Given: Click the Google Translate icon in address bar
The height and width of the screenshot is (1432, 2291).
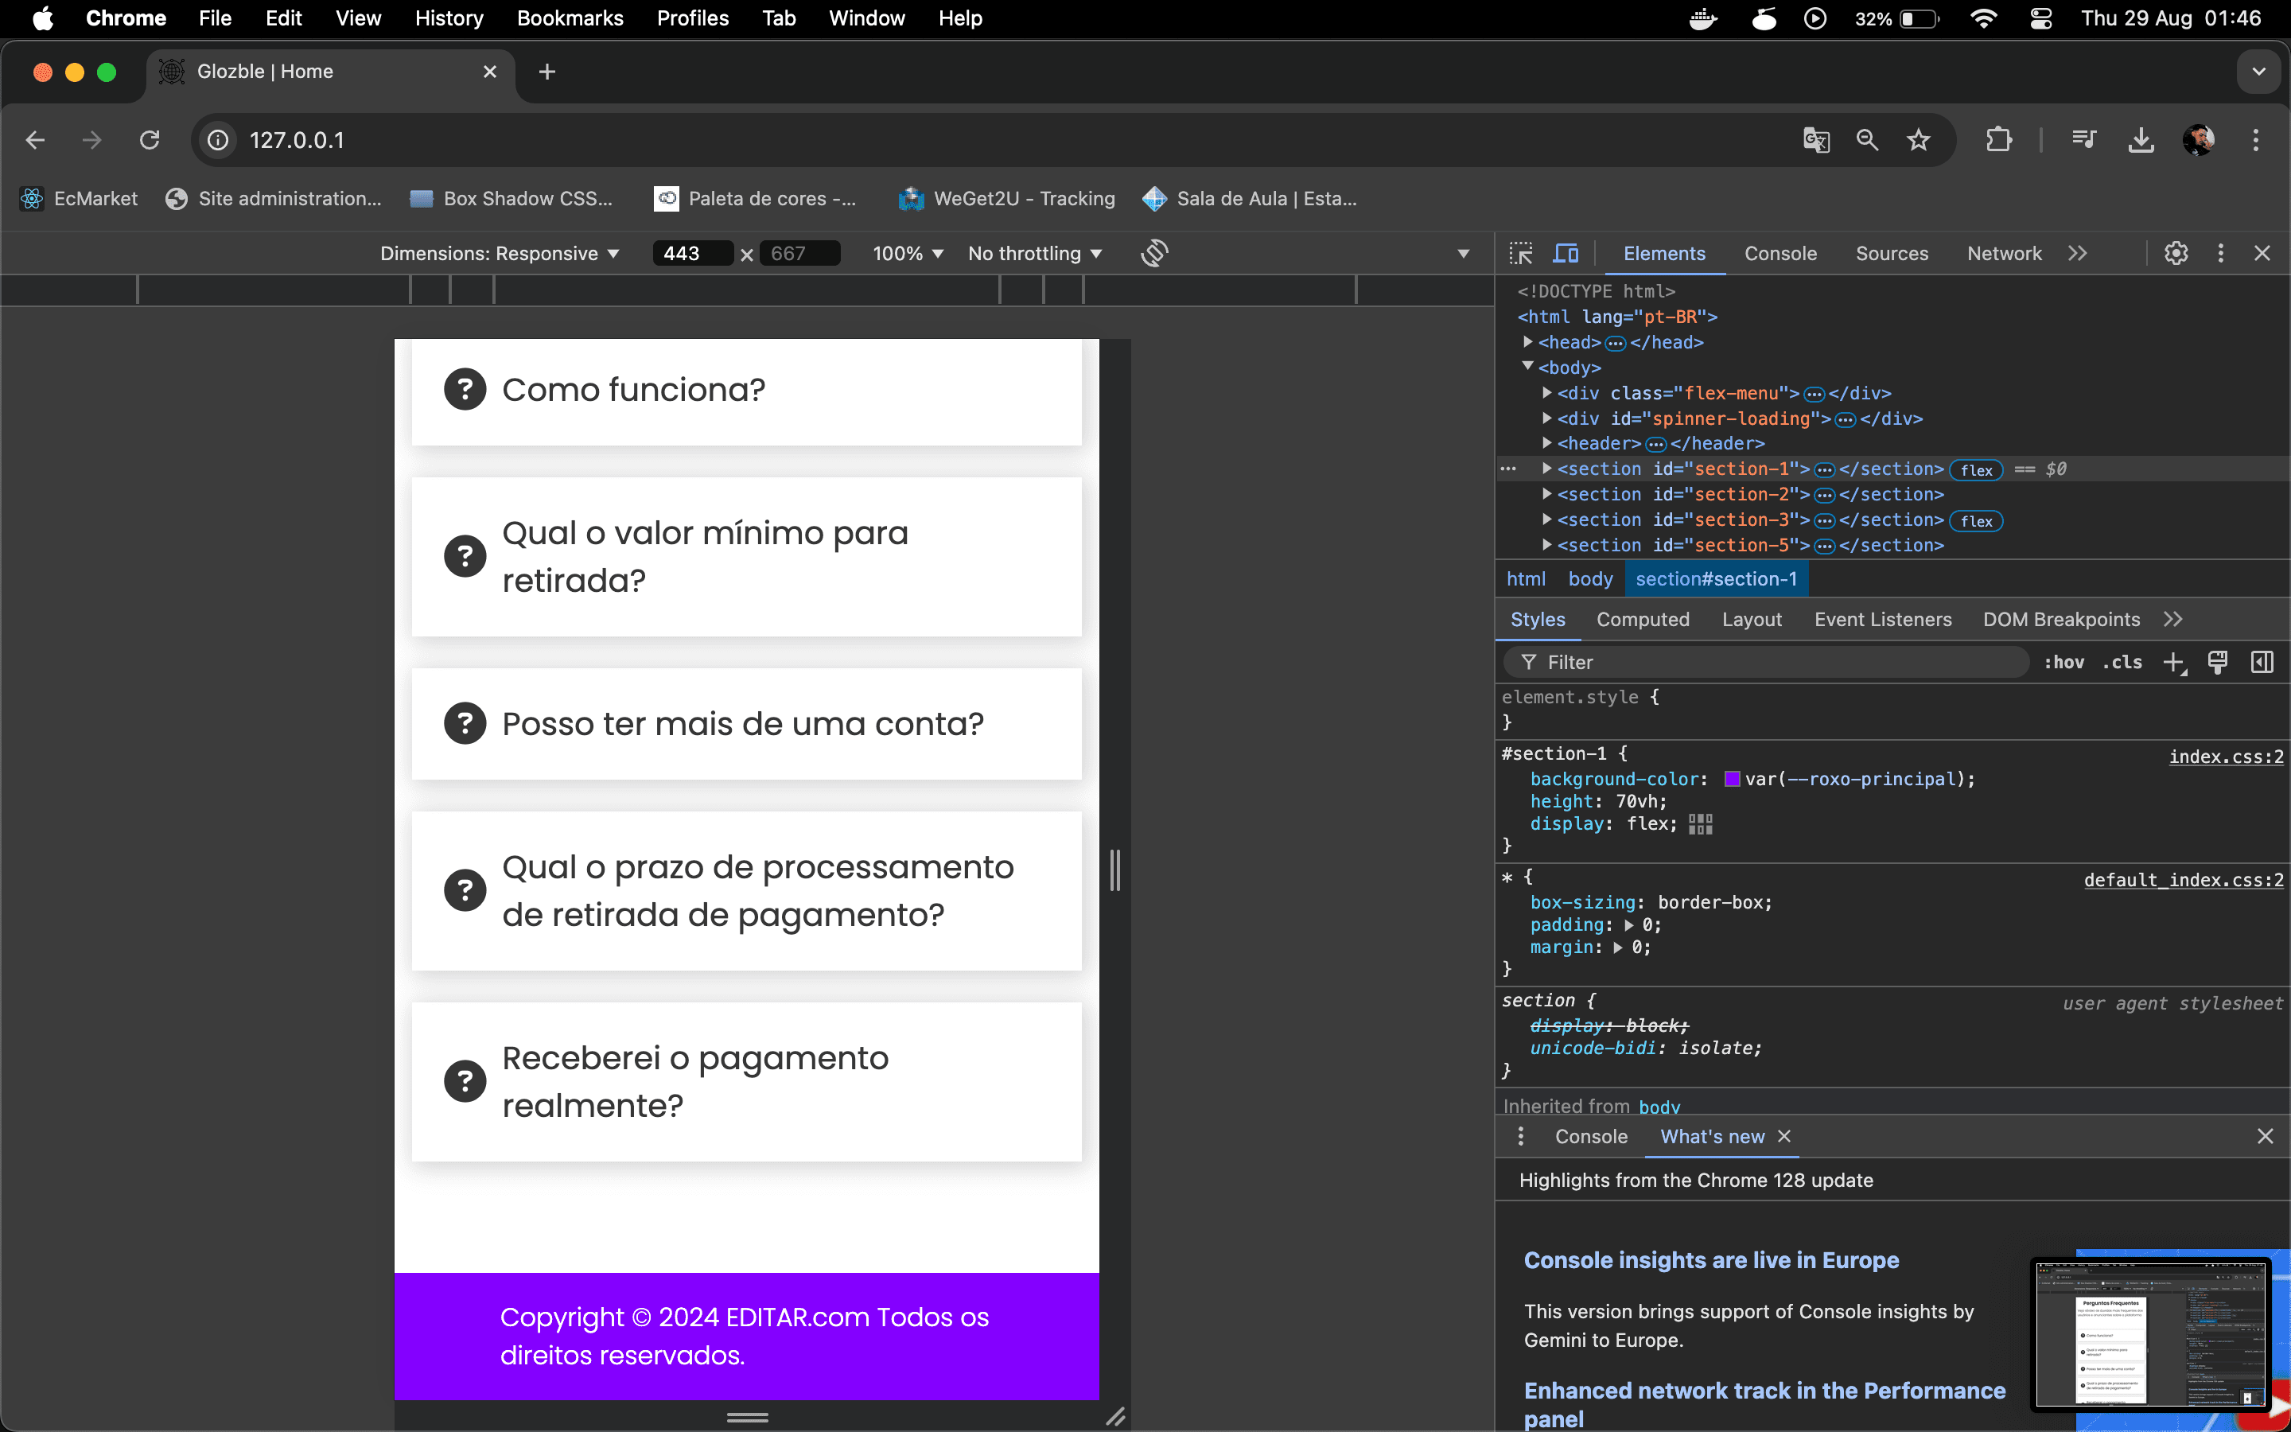Looking at the screenshot, I should 1816,140.
